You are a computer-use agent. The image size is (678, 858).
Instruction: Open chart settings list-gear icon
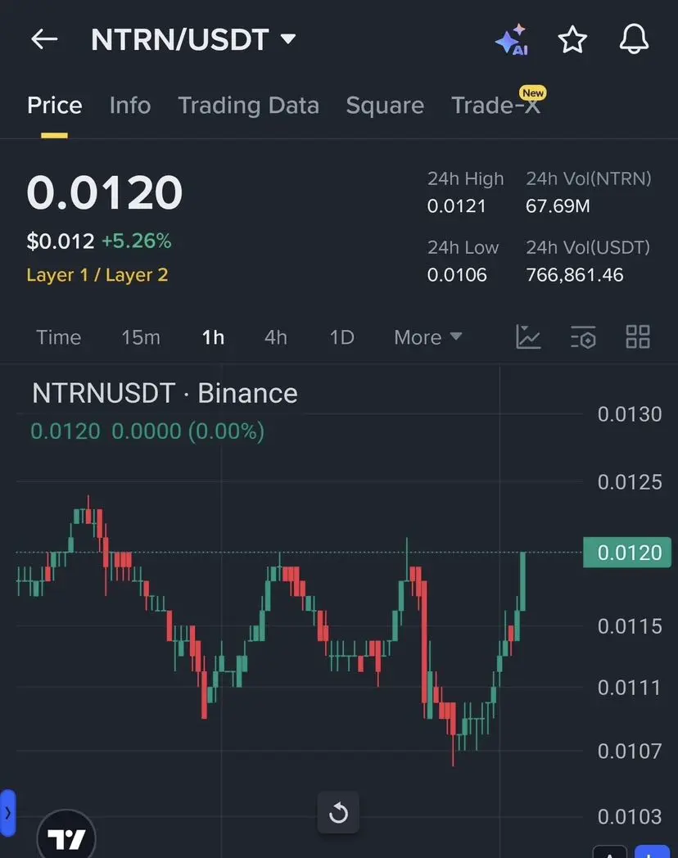point(583,336)
